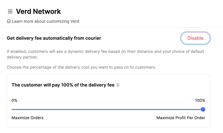
Task: Click the slider track's starting end near 0%
Action: (x=13, y=109)
